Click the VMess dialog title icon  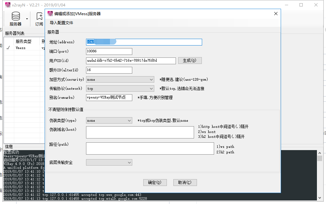50,14
